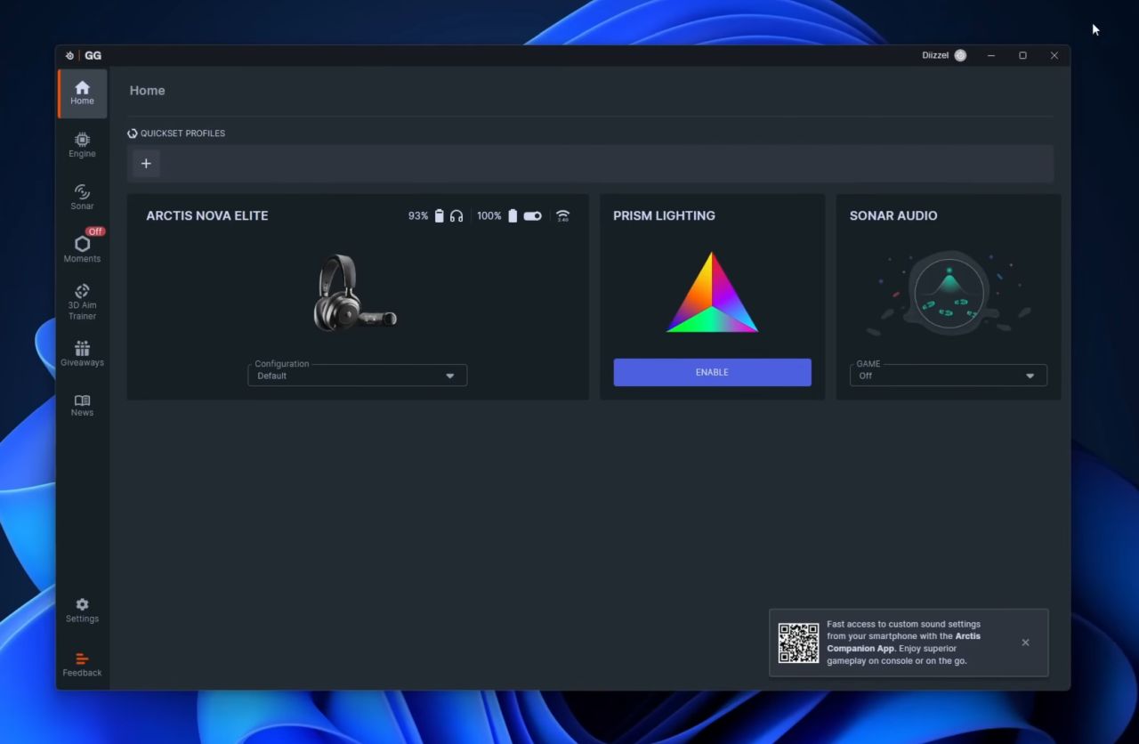Viewport: 1139px width, 744px height.
Task: Expand the Sonar Audio GAME dropdown
Action: (948, 376)
